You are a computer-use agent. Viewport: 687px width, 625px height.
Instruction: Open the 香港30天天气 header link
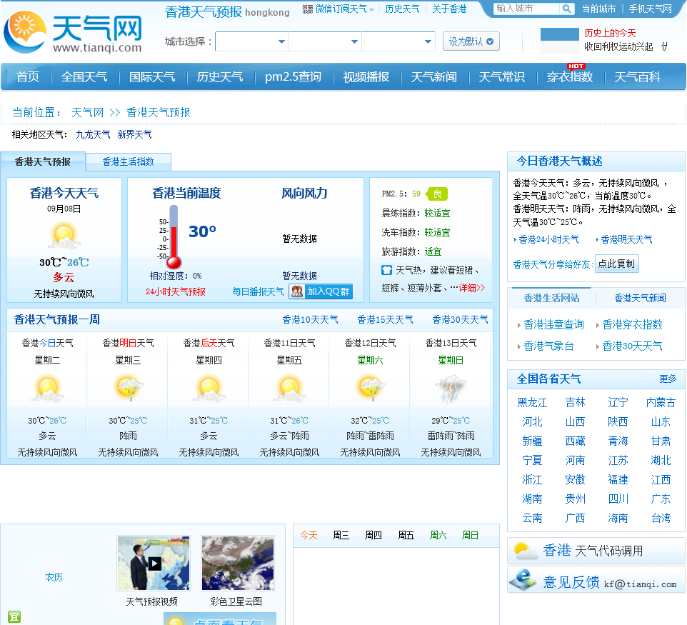tap(460, 320)
